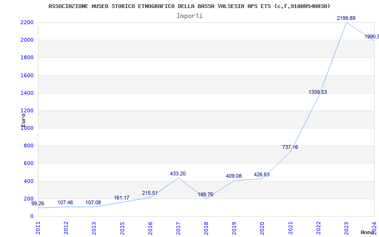Click the 2011 x-axis year label

(x=38, y=228)
